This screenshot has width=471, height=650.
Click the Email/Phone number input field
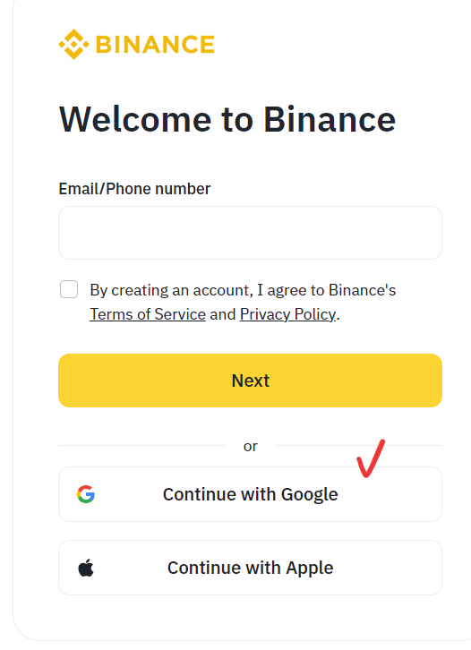point(250,233)
